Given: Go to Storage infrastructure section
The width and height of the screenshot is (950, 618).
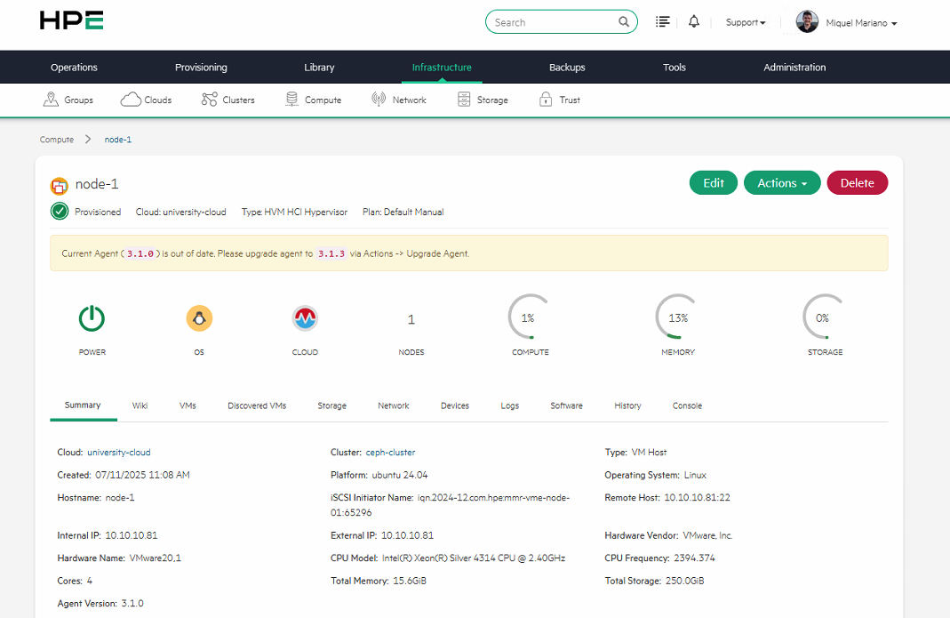Looking at the screenshot, I should click(483, 100).
